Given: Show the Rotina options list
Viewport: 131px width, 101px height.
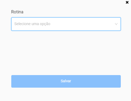Looking at the screenshot, I should [x=66, y=24].
